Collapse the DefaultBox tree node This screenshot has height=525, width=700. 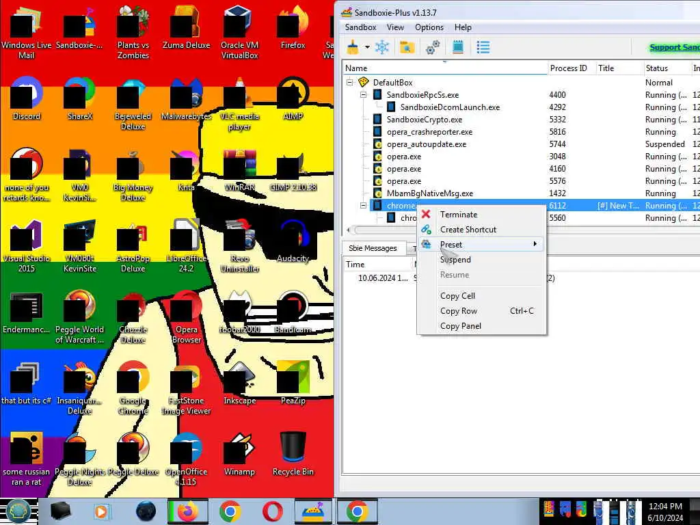point(350,82)
